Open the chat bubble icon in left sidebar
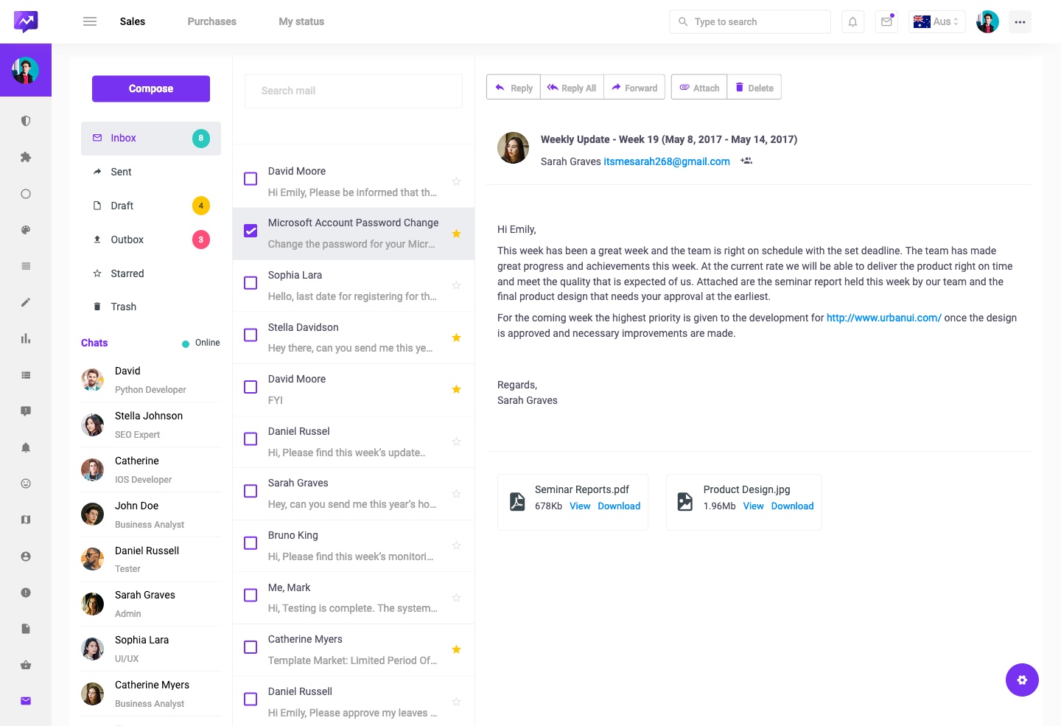The image size is (1061, 726). (26, 411)
